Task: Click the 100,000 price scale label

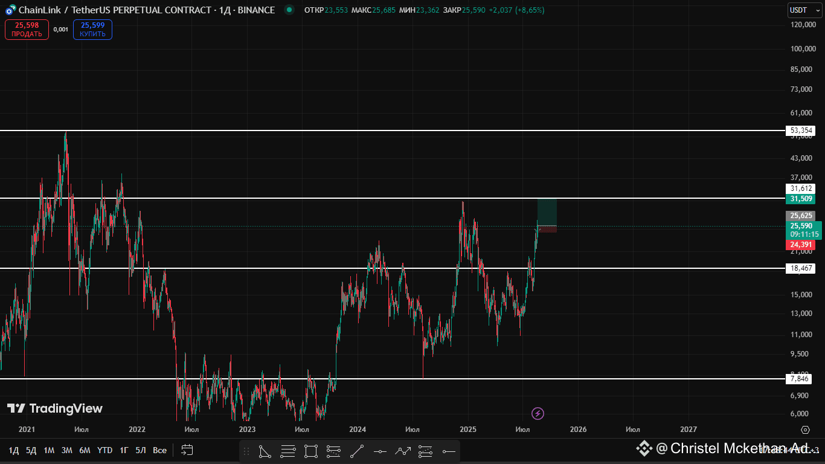Action: point(804,49)
